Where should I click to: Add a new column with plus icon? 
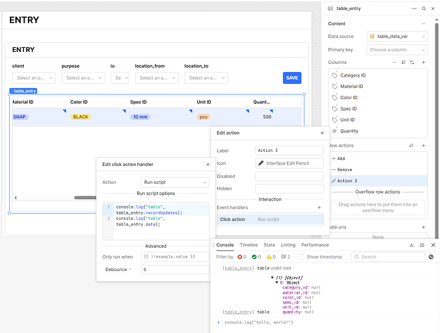point(423,62)
